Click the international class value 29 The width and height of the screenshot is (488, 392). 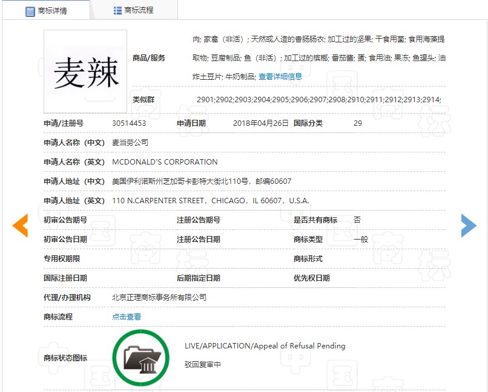(x=358, y=123)
